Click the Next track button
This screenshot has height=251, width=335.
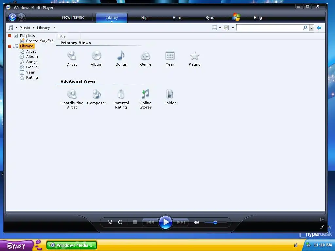click(x=181, y=222)
